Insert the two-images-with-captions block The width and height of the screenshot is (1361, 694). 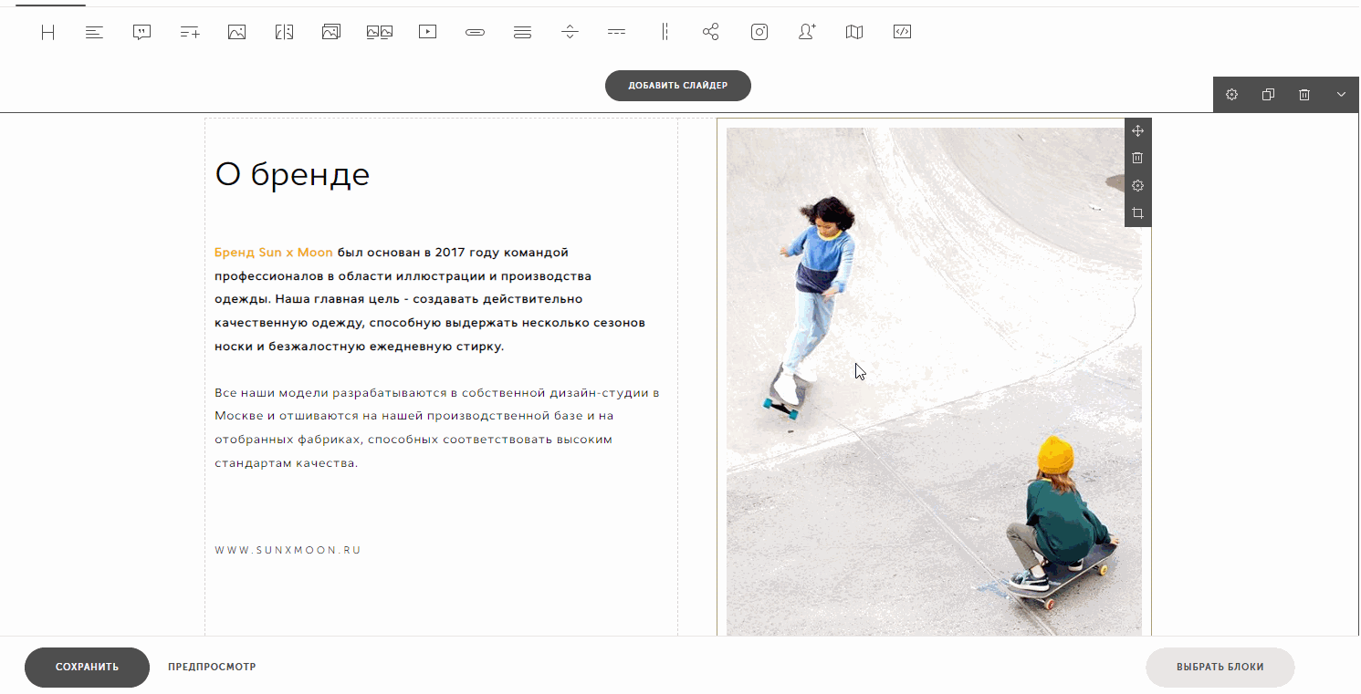(380, 32)
